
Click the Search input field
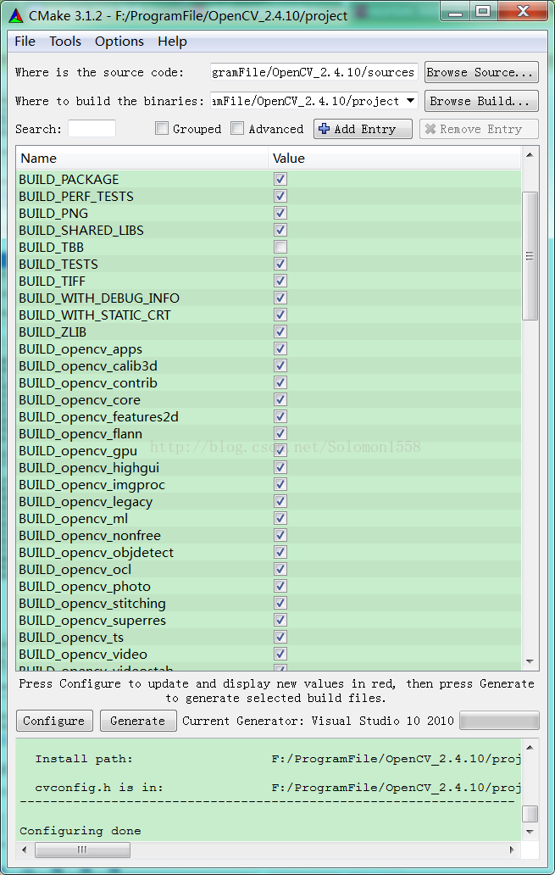[x=92, y=128]
